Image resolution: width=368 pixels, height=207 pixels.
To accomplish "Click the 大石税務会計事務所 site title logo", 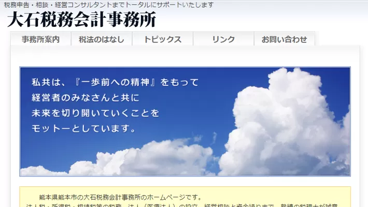I will click(x=81, y=20).
